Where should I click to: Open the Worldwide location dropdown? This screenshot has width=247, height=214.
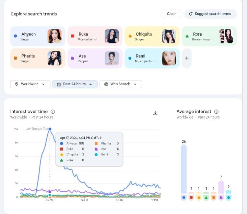[30, 84]
